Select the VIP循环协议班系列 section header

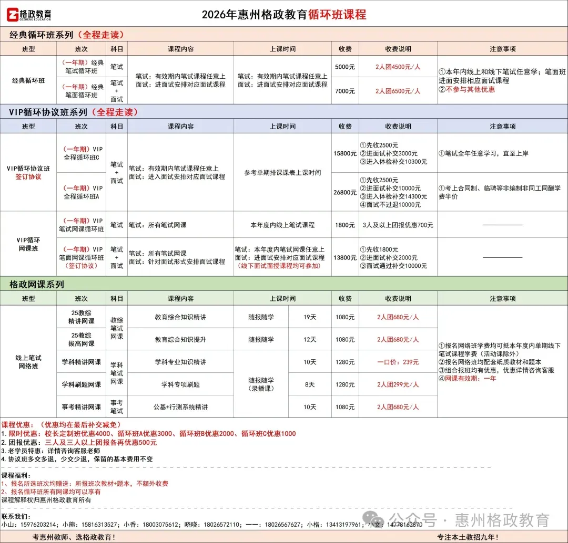284,112
